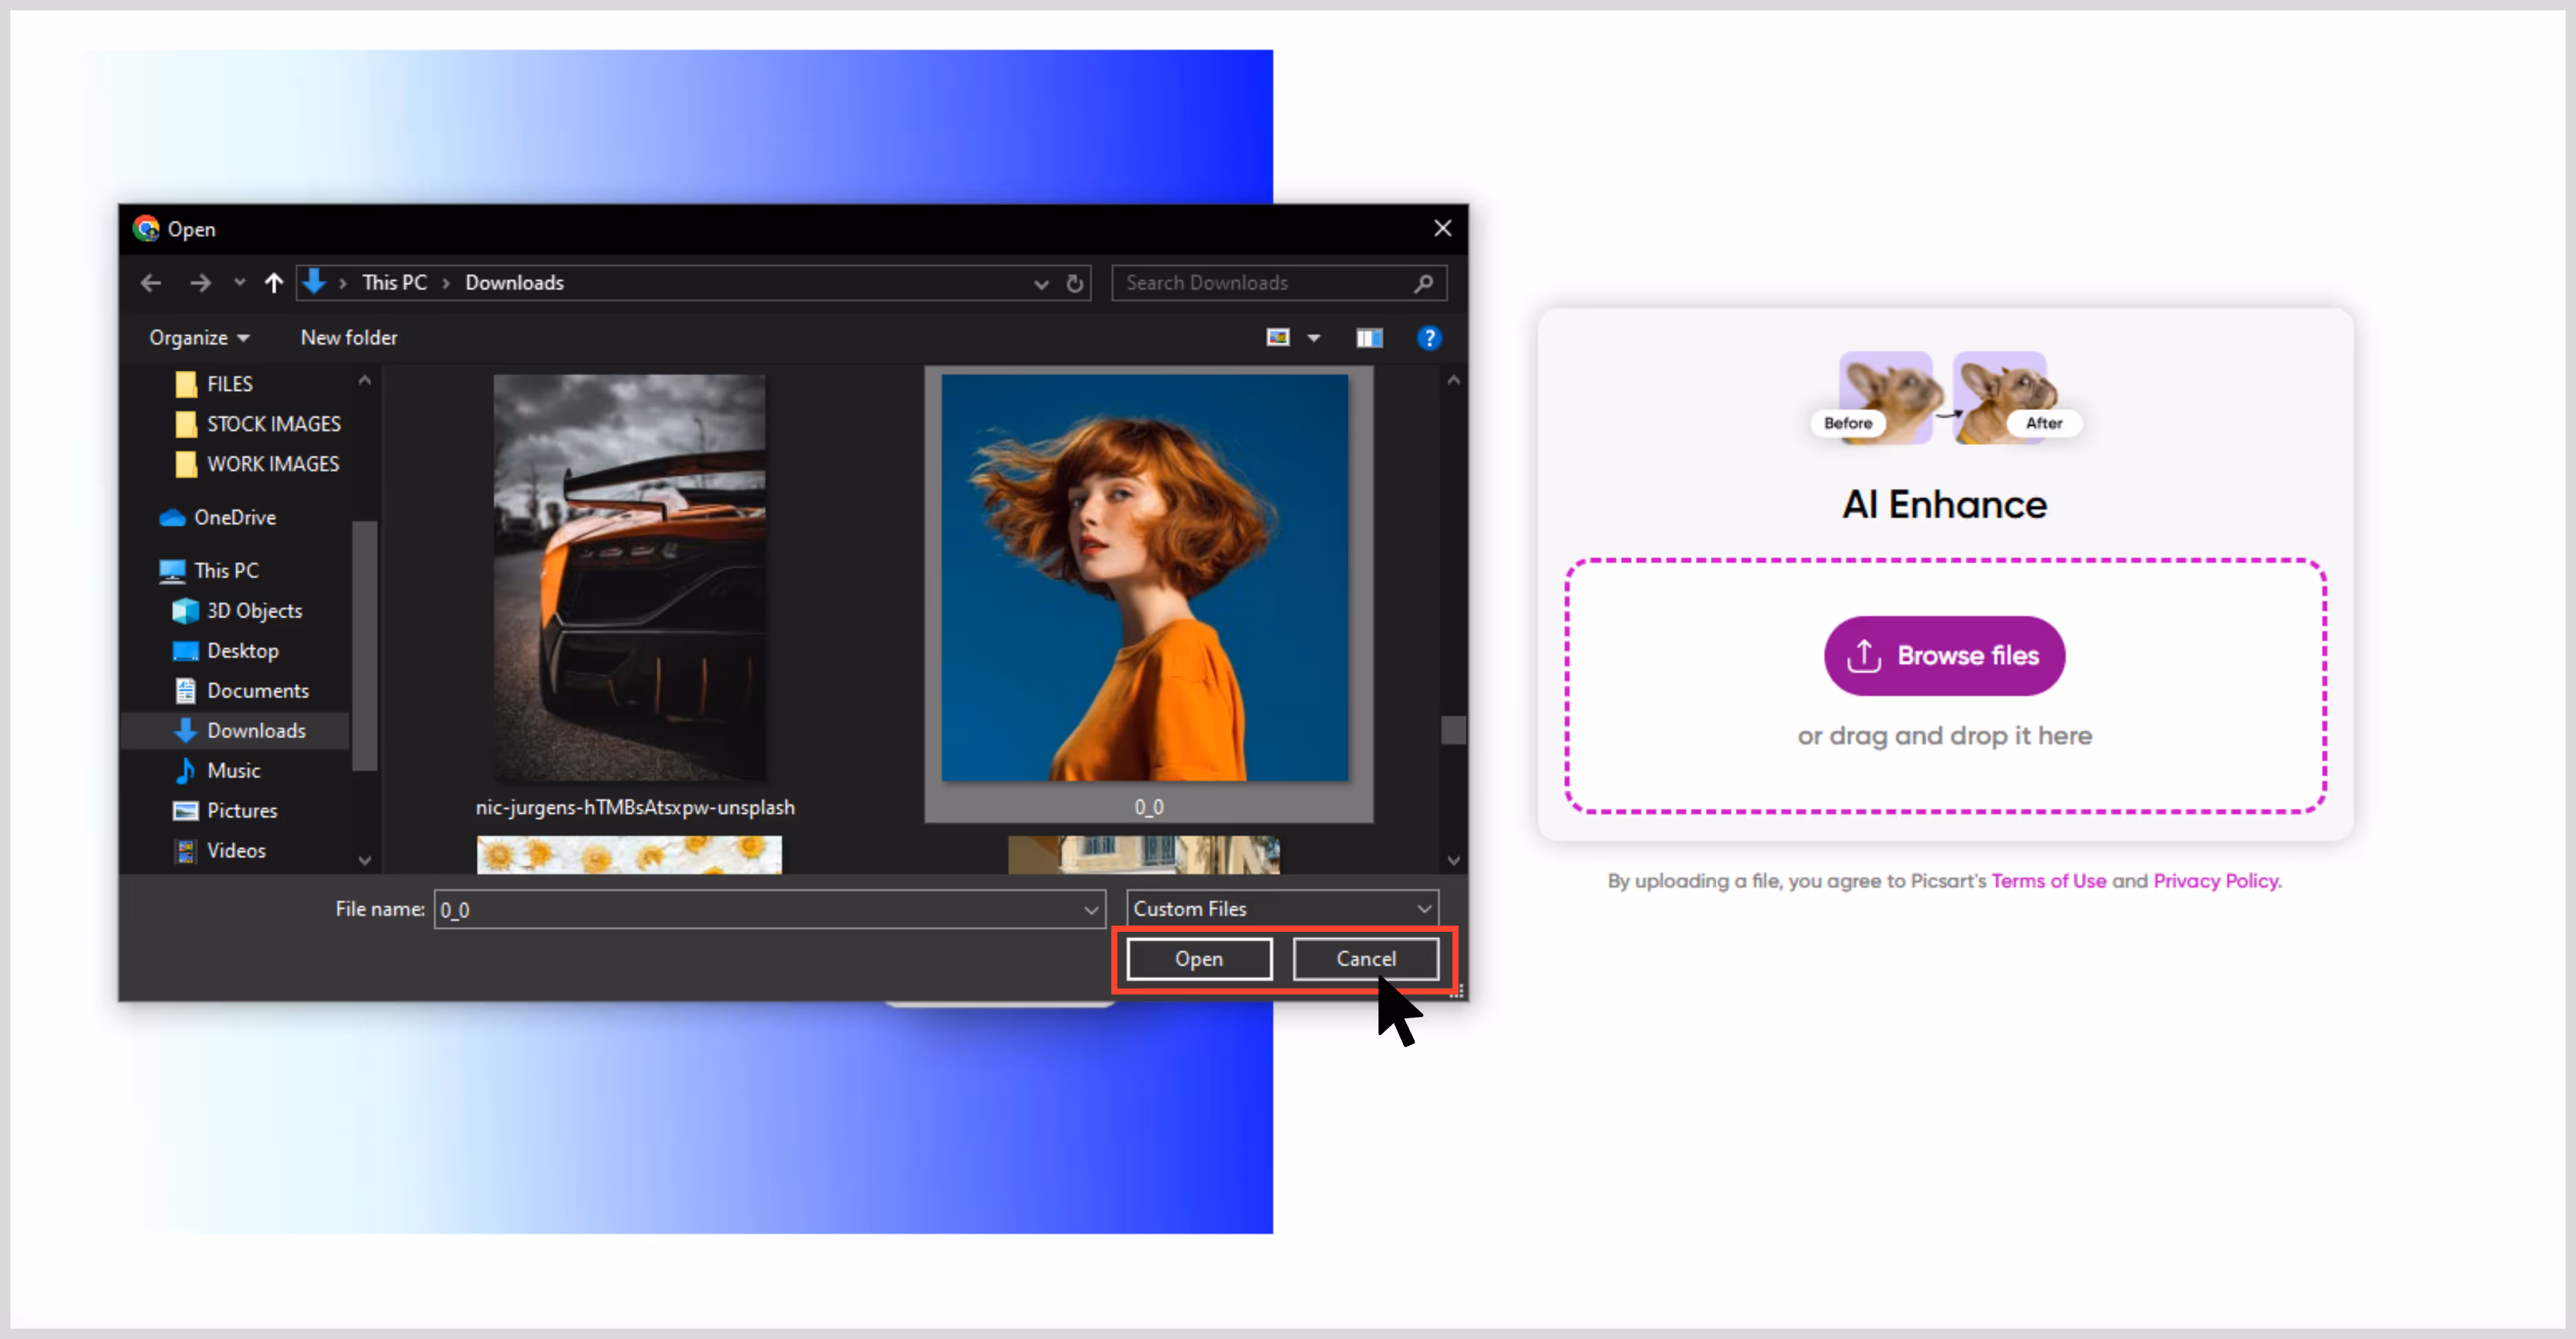Close the Open dialog
Screen dimensions: 2576x1339
point(1442,229)
